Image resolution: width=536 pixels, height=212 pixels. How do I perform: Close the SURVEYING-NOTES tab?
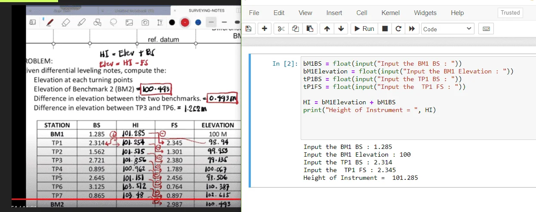pyautogui.click(x=175, y=11)
